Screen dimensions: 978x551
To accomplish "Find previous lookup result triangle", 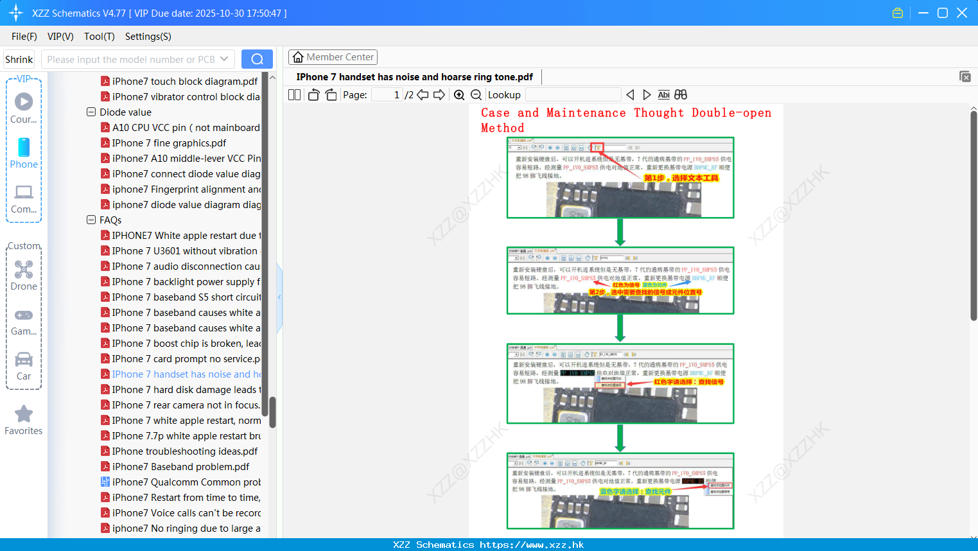I will tap(630, 95).
